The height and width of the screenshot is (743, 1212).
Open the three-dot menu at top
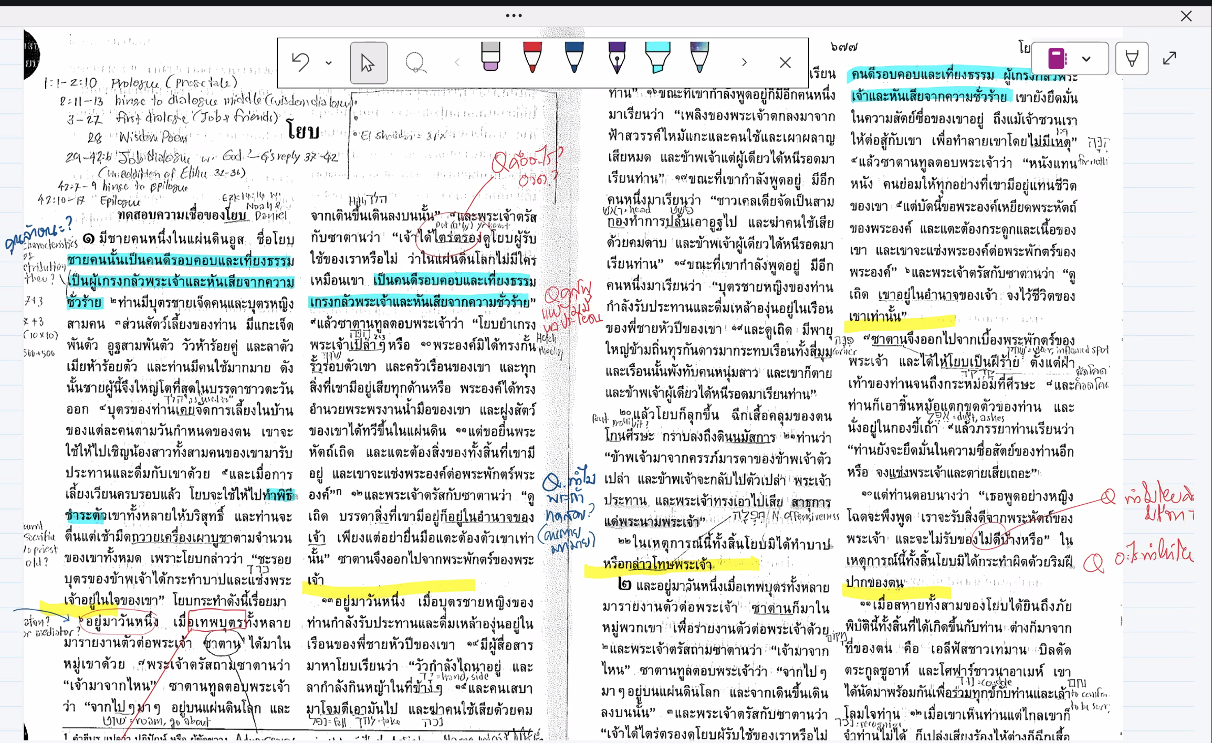(x=514, y=15)
